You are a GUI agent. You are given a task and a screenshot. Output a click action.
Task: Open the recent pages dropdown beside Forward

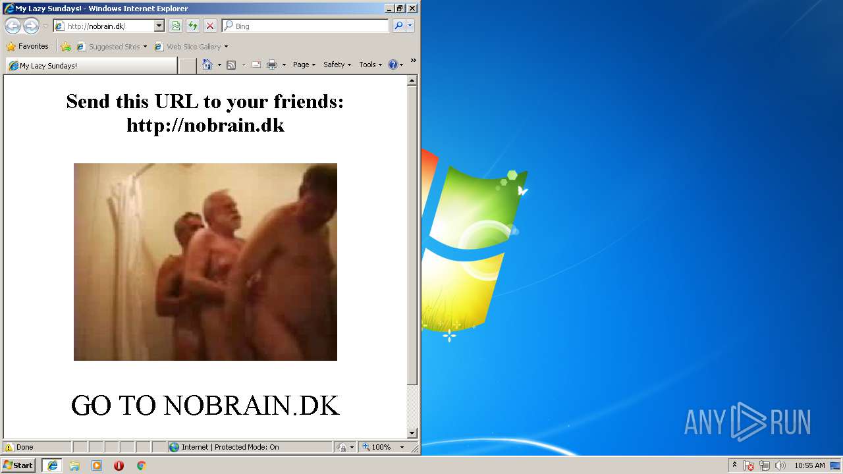pos(45,26)
